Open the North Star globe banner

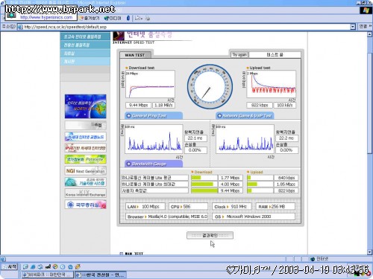pos(85,106)
